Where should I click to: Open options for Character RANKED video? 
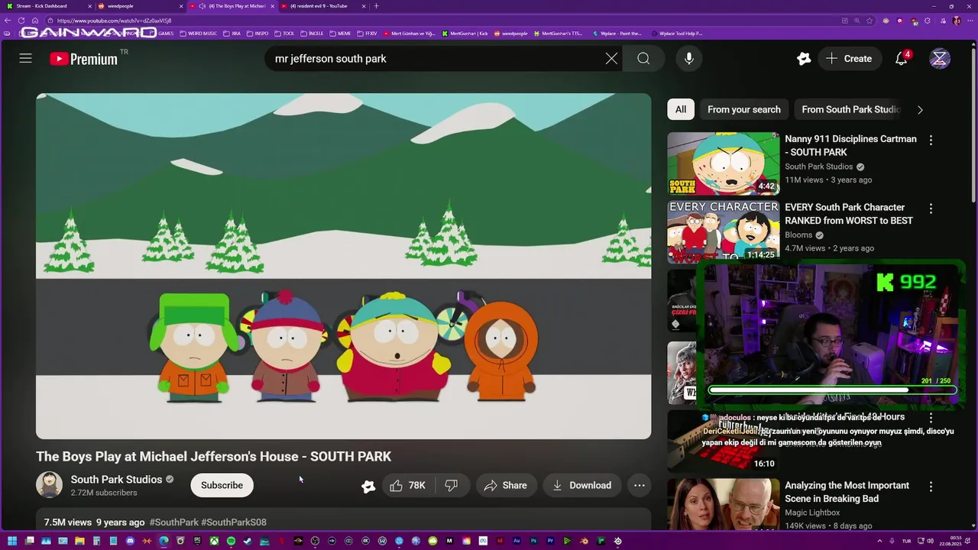click(x=931, y=208)
